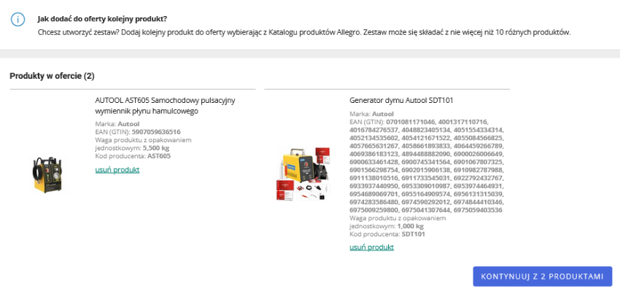This screenshot has height=294, width=620.
Task: Remove the AUTOOL AST605 product via 'usuń produkt'
Action: click(x=117, y=170)
